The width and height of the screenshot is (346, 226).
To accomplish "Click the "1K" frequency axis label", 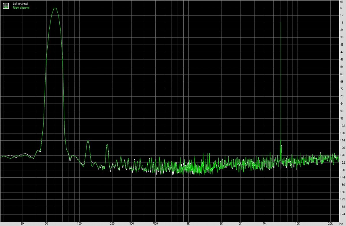I will click(x=188, y=223).
